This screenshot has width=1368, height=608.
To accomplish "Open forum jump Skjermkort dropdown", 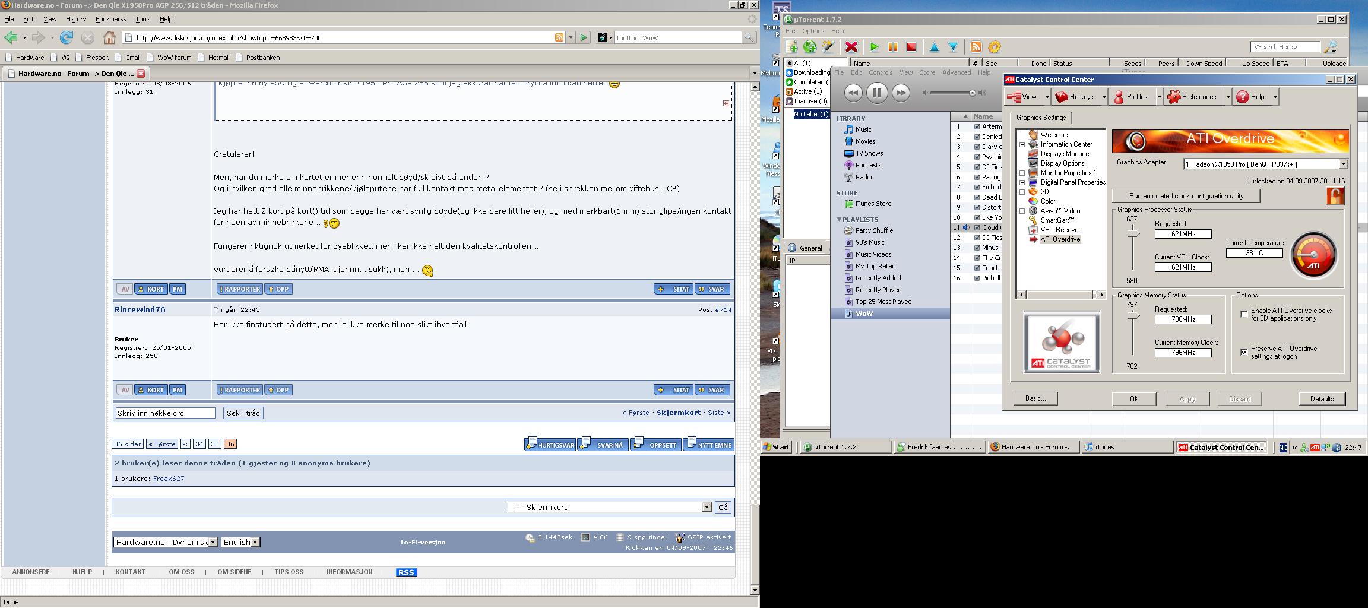I will (x=707, y=507).
